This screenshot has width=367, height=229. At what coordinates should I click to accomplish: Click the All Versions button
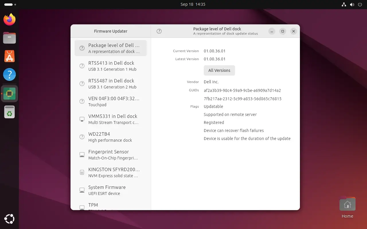pos(219,70)
